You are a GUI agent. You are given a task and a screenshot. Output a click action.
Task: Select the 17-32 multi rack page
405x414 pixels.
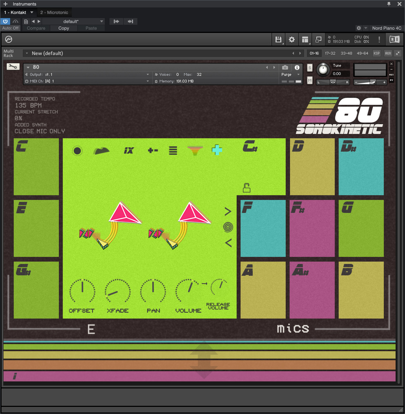pos(330,53)
